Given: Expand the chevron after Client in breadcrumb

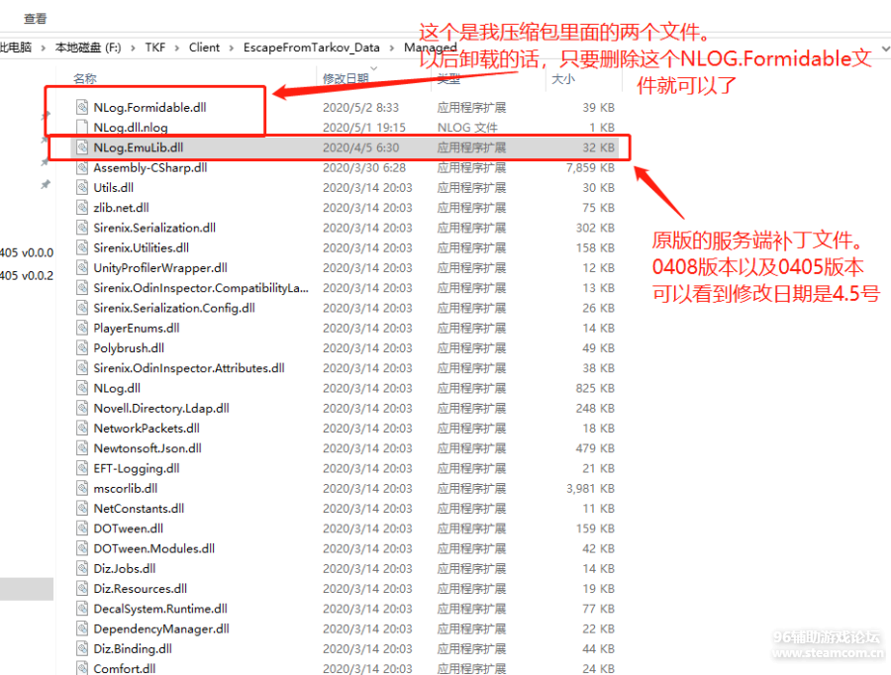Looking at the screenshot, I should click(x=231, y=48).
